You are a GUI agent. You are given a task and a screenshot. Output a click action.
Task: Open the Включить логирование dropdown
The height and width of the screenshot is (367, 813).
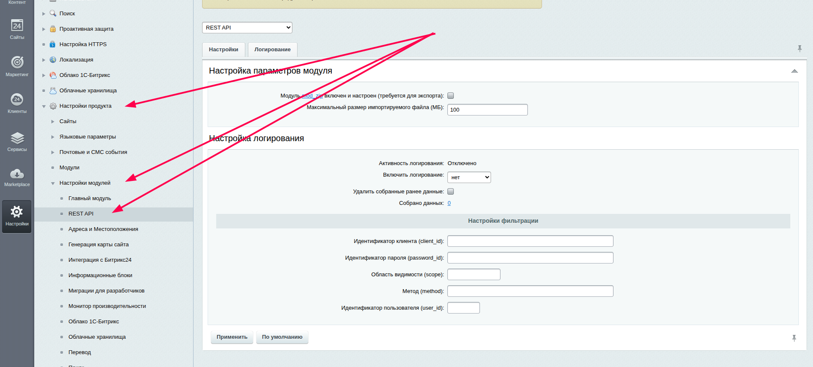coord(469,178)
